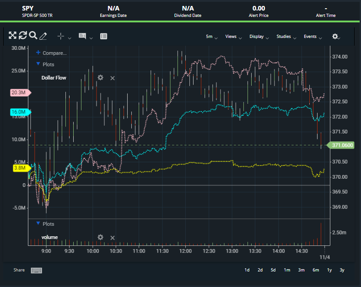Click the refresh chart icon
This screenshot has width=361, height=287.
point(23,36)
